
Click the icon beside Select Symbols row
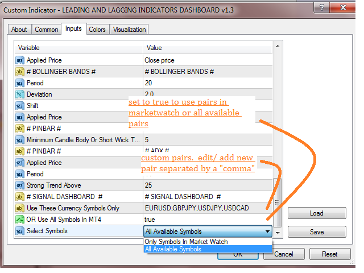pyautogui.click(x=19, y=231)
